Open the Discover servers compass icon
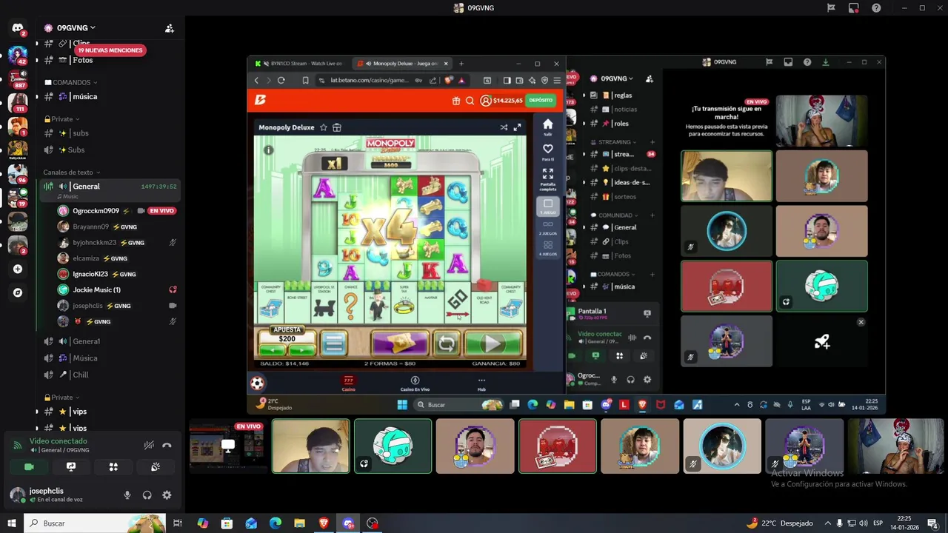Viewport: 948px width, 533px height. (18, 292)
